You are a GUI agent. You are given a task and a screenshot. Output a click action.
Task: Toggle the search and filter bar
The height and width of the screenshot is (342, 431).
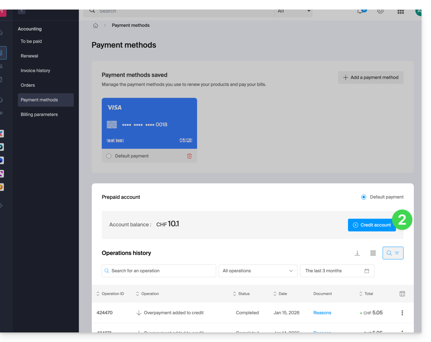click(393, 253)
